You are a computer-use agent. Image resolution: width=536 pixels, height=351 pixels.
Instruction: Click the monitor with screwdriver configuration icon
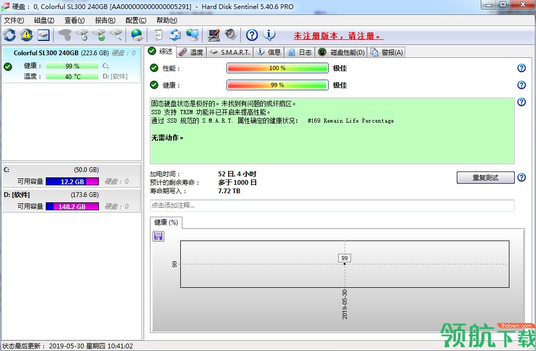click(214, 35)
